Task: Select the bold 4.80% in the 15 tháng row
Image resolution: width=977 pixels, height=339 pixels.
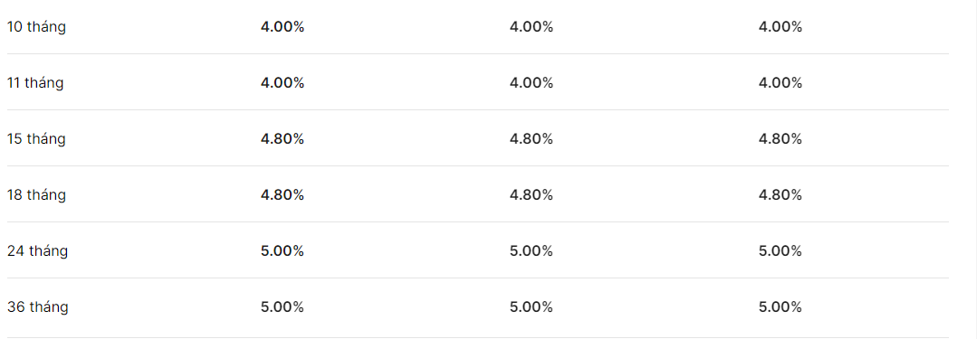Action: 283,139
